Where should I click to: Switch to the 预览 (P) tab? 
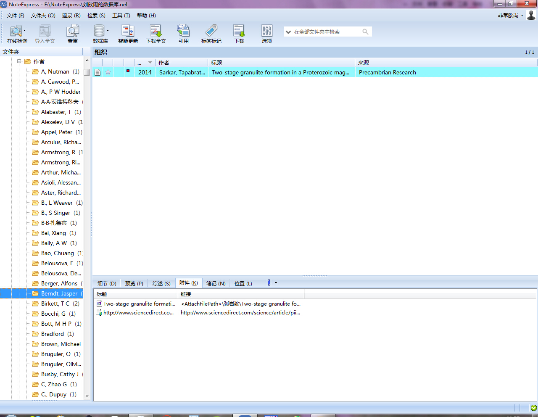pyautogui.click(x=134, y=283)
